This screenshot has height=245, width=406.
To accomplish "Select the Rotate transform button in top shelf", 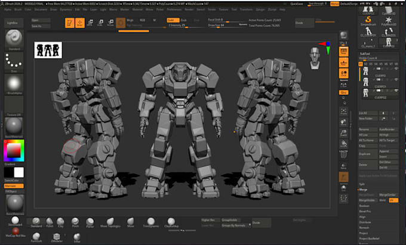I will 110,23.
